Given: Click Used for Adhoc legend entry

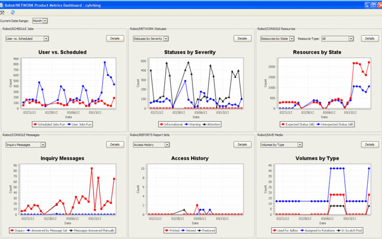Looking at the screenshot, I should tap(285, 231).
